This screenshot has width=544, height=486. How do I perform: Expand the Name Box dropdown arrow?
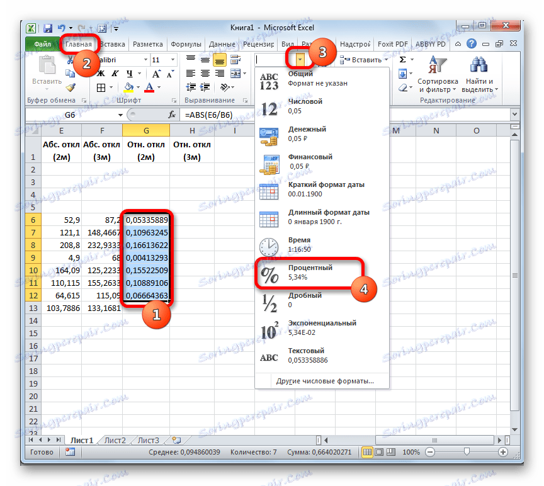click(x=120, y=115)
